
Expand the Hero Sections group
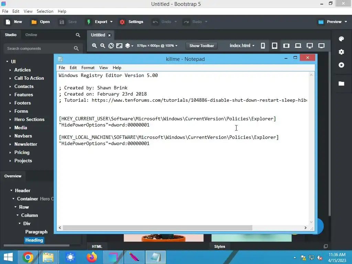coord(10,119)
